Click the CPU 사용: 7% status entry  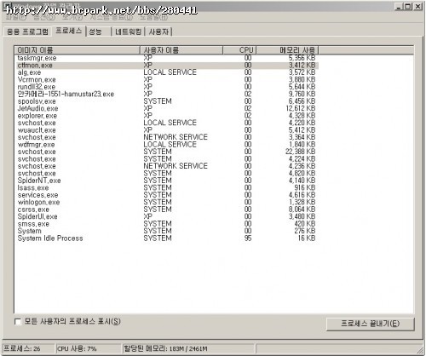tap(88, 348)
